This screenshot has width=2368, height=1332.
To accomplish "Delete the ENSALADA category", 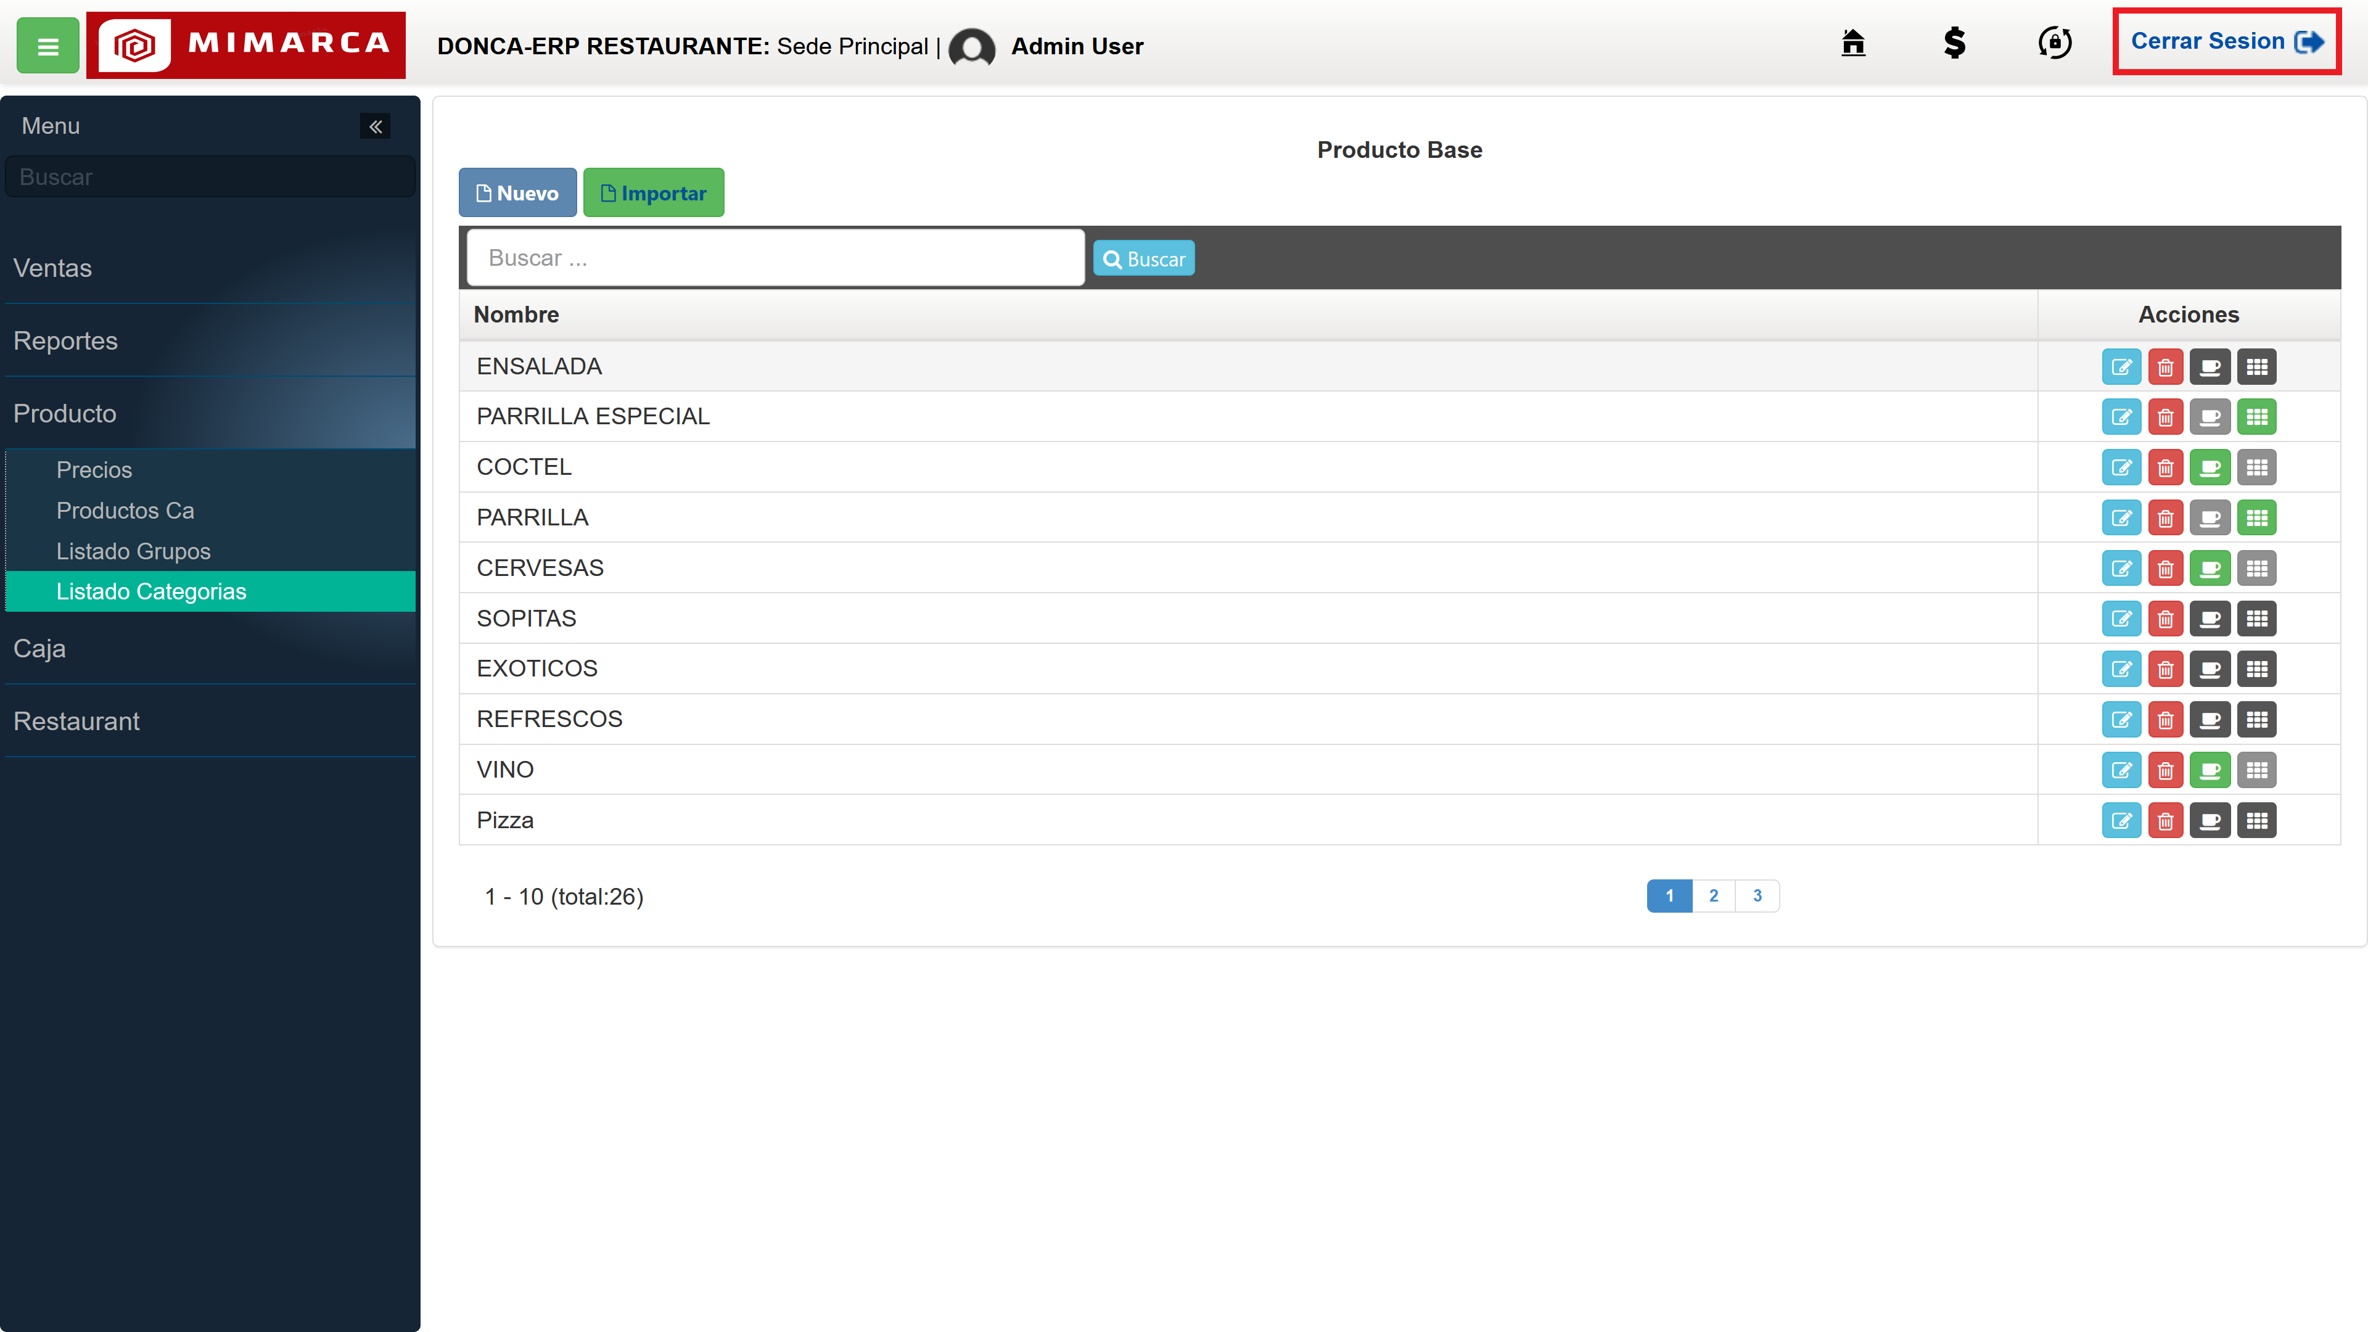I will pos(2166,367).
